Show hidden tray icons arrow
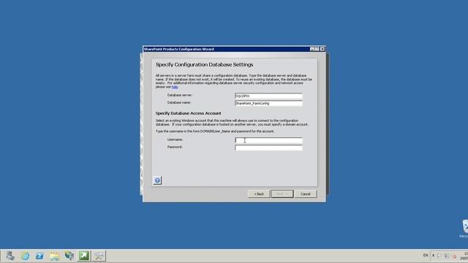The height and width of the screenshot is (263, 468). tap(433, 256)
